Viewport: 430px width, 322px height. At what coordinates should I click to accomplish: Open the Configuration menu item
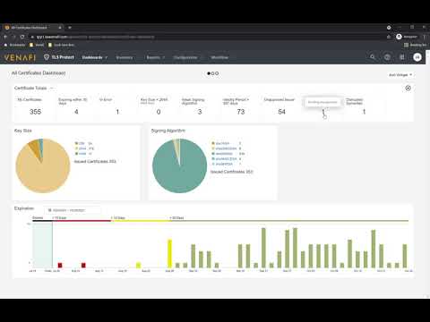click(x=185, y=57)
